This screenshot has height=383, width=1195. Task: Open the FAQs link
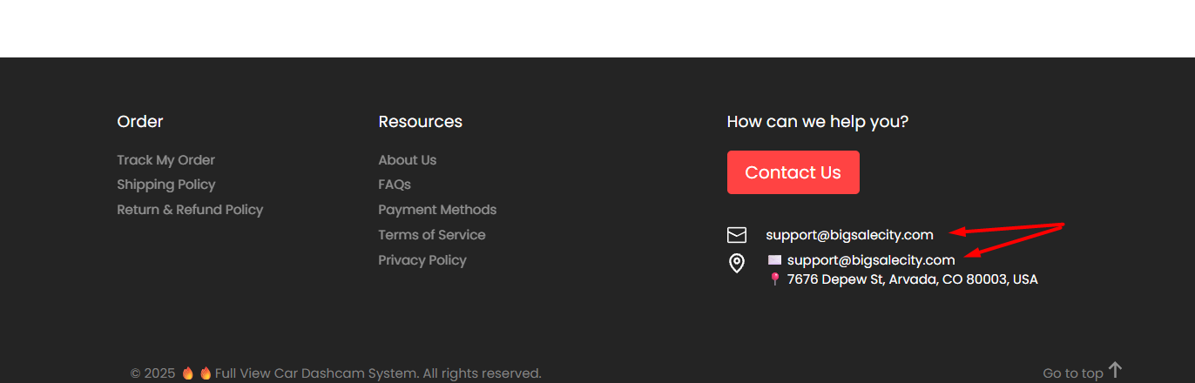click(394, 185)
